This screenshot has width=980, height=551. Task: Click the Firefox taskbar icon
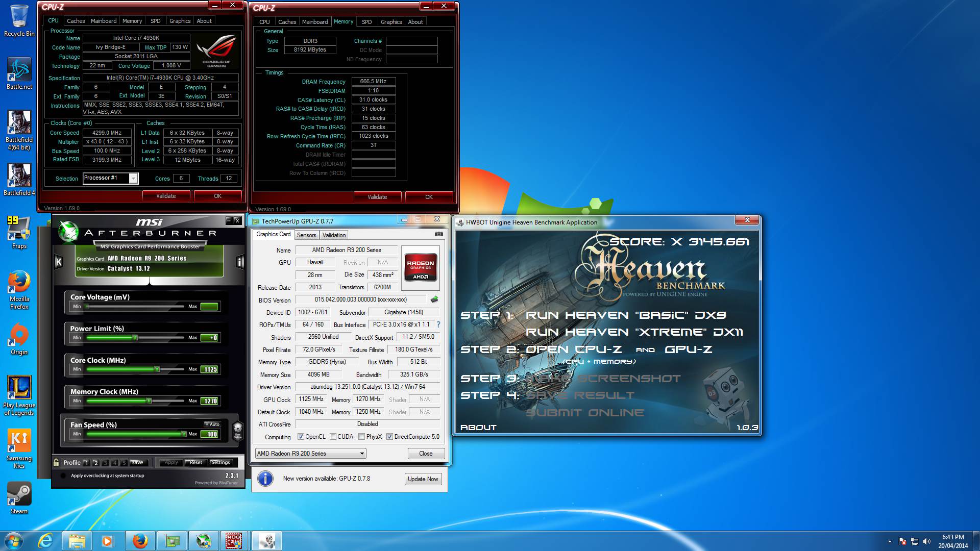click(x=140, y=541)
